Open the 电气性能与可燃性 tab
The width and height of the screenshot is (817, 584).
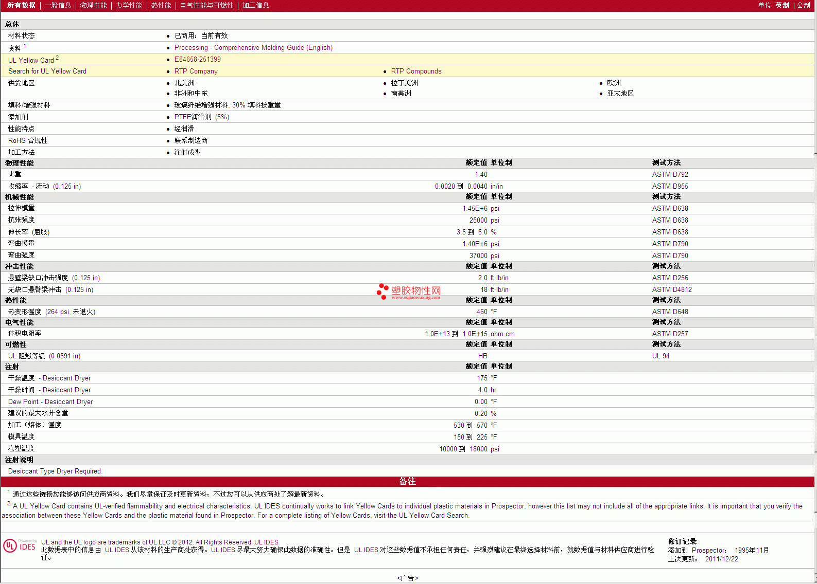coord(206,5)
